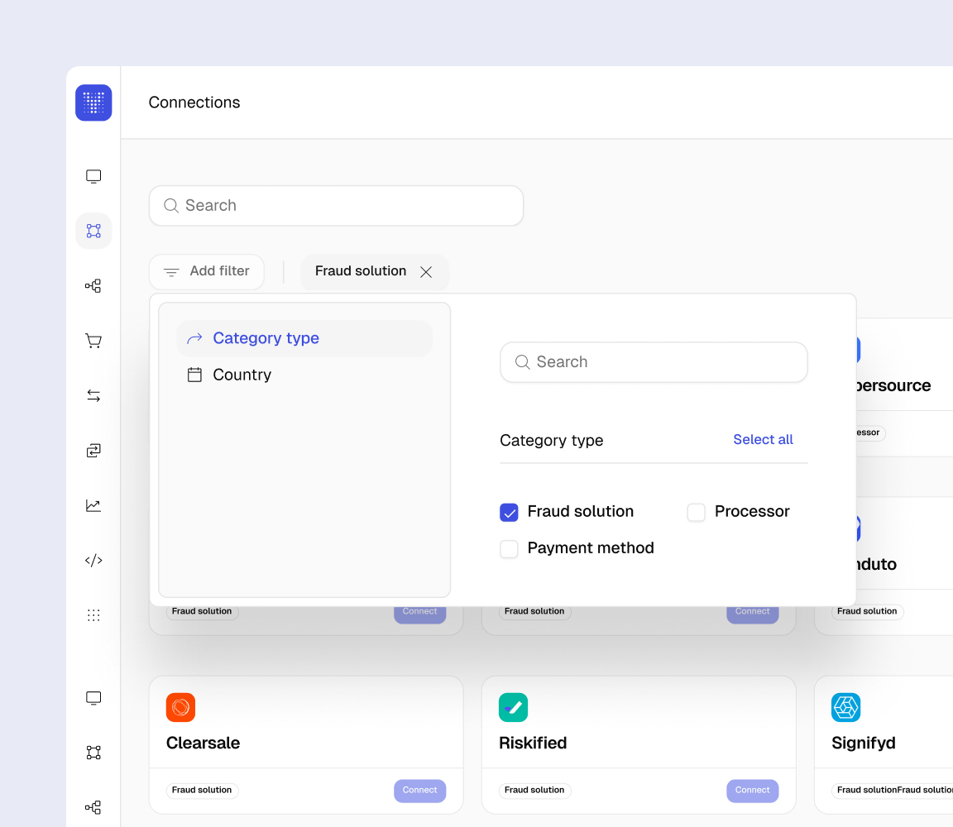This screenshot has height=827, width=953.
Task: Open the Add filter dropdown
Action: pyautogui.click(x=207, y=271)
